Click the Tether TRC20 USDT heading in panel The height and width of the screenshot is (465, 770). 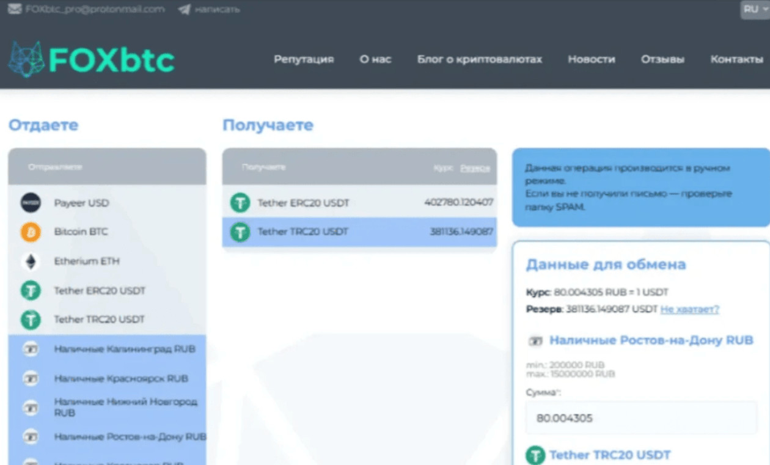(x=610, y=455)
